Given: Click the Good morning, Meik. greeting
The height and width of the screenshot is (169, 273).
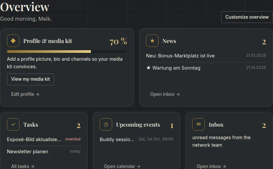Looking at the screenshot, I should [26, 19].
